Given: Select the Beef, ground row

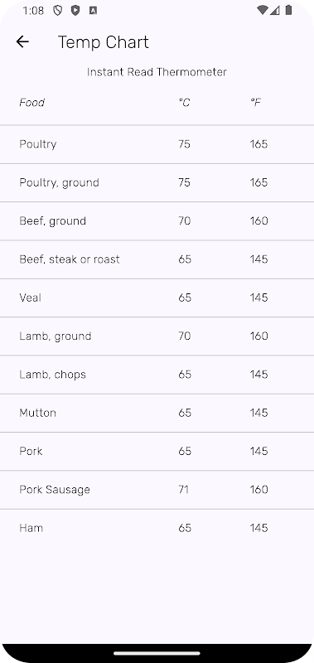Looking at the screenshot, I should coord(157,221).
